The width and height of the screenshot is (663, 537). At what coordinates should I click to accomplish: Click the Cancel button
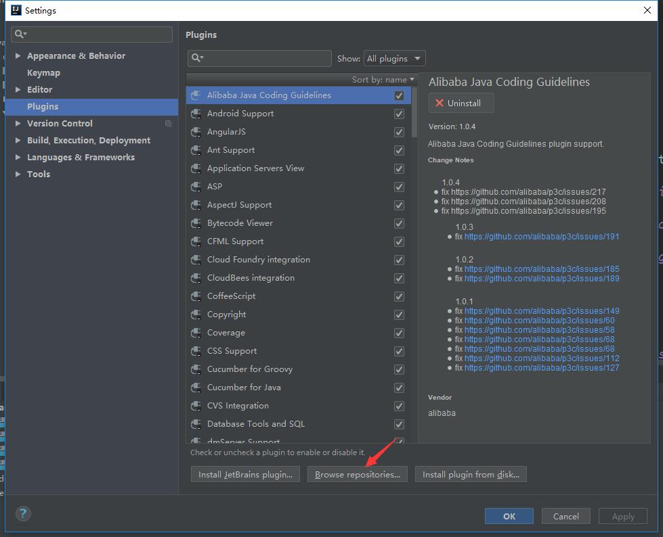[565, 516]
